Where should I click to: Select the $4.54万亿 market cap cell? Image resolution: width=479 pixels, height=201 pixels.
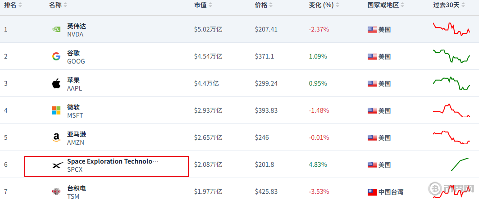208,56
